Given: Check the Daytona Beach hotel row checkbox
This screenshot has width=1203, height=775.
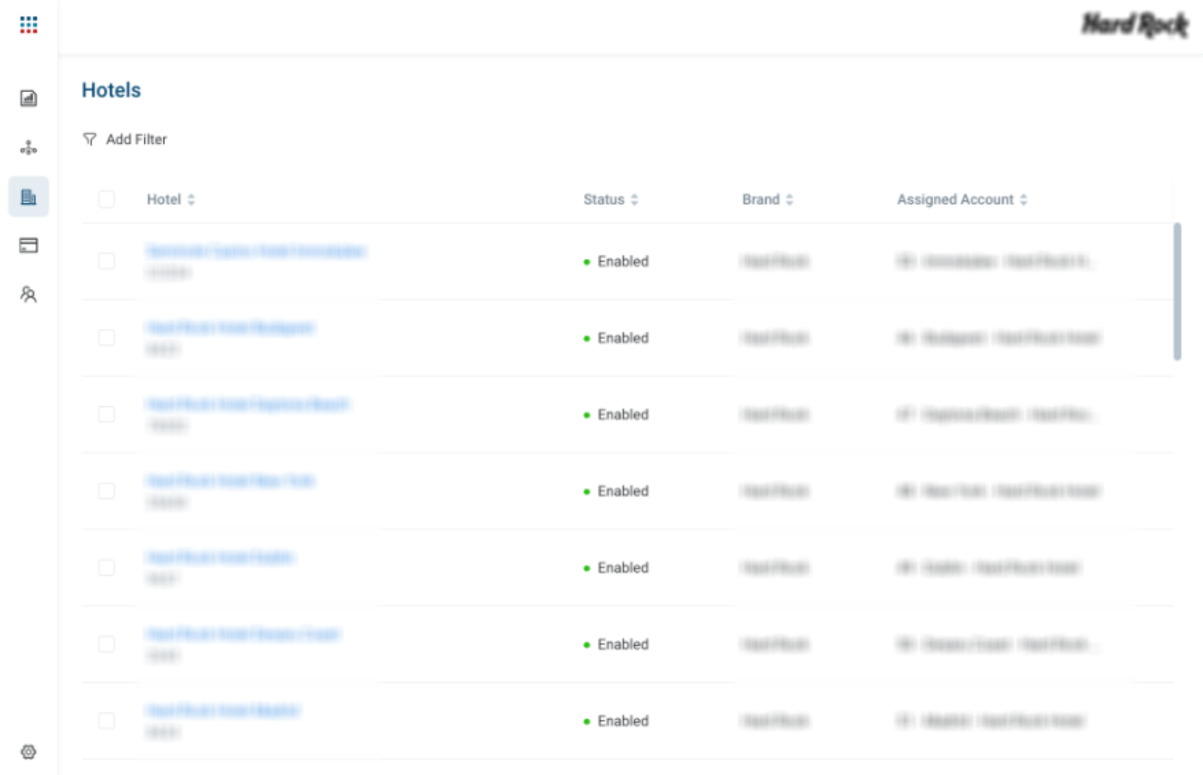Looking at the screenshot, I should (107, 414).
